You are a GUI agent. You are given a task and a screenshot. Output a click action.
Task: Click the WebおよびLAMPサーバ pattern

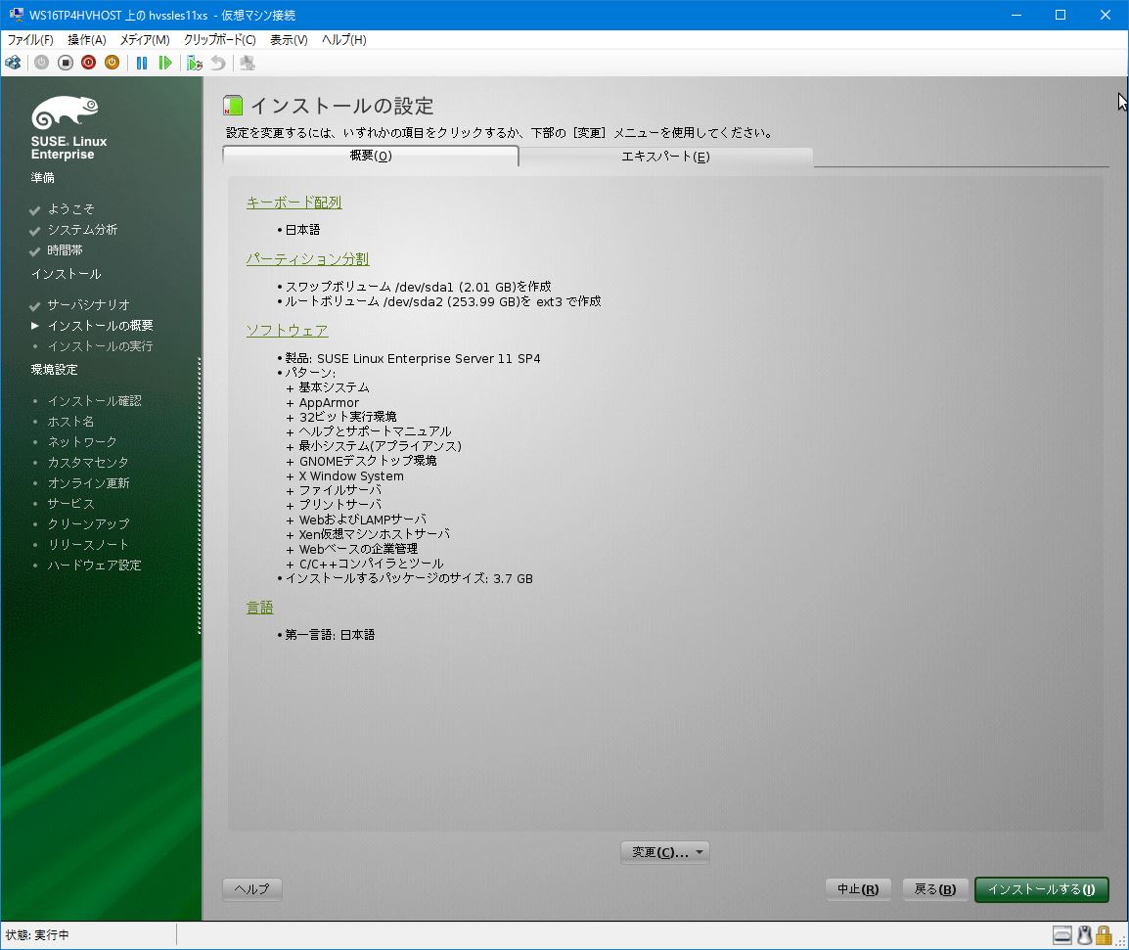(363, 520)
